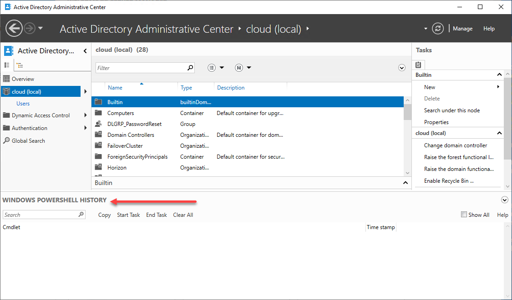Open Global Search

[x=28, y=140]
